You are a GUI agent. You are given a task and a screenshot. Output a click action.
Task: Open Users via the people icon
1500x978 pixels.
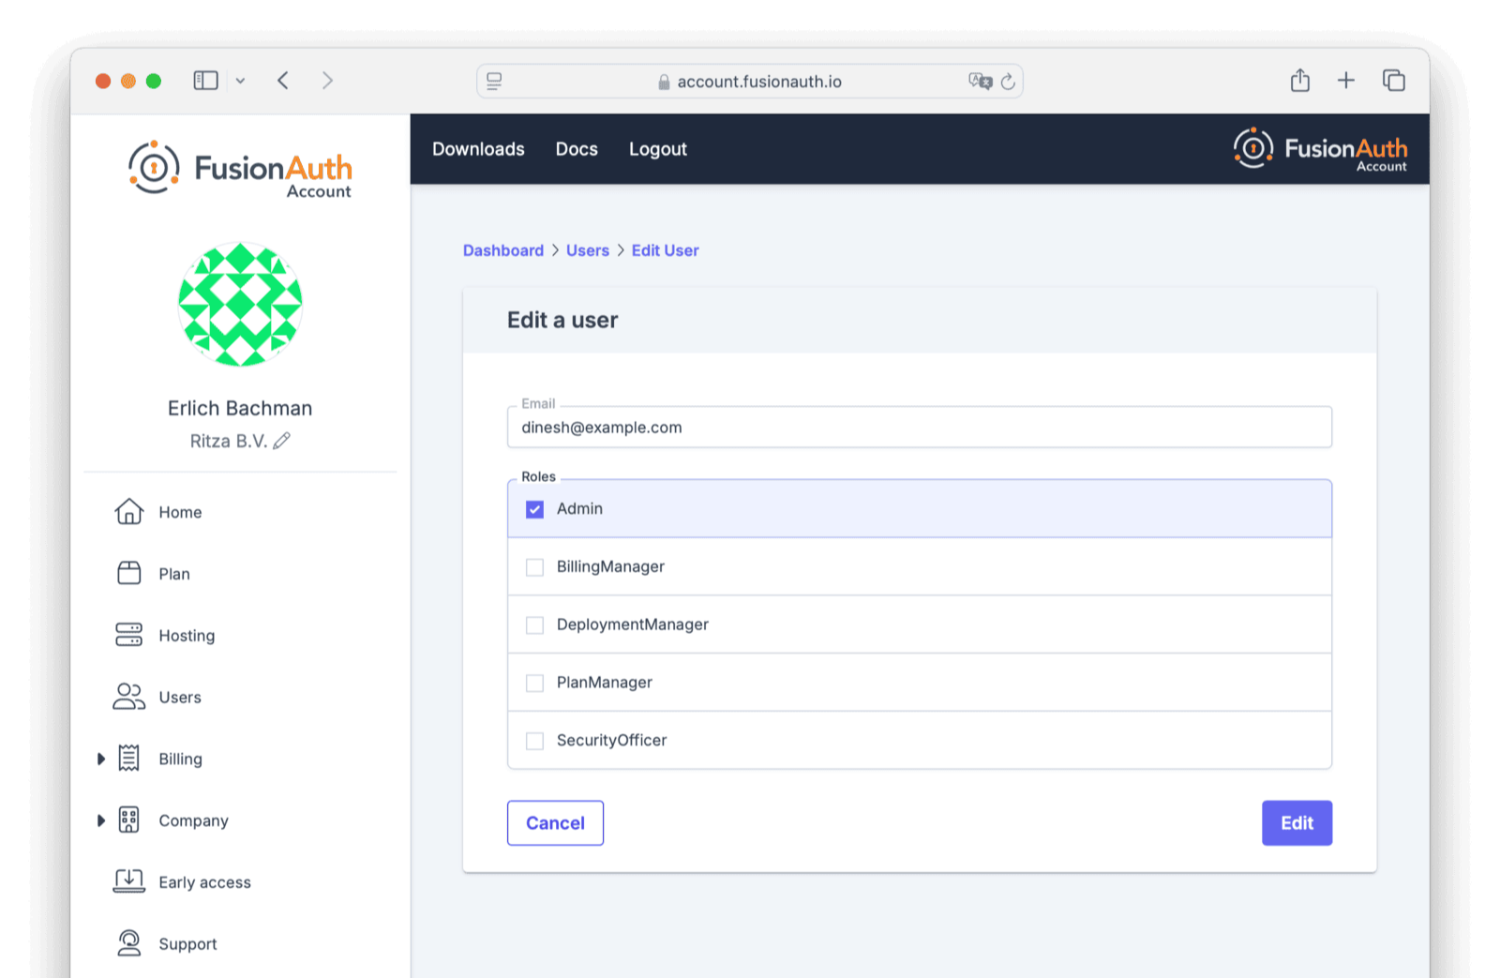pos(128,697)
